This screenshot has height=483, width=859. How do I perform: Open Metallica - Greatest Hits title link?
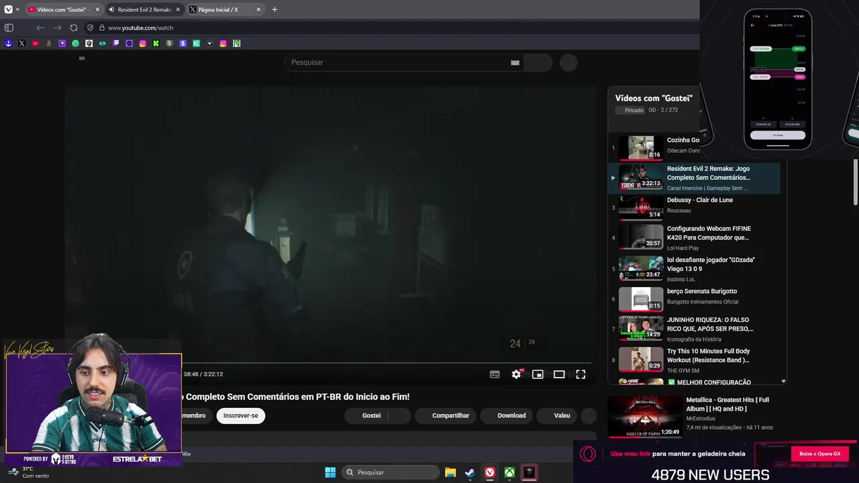tap(727, 404)
